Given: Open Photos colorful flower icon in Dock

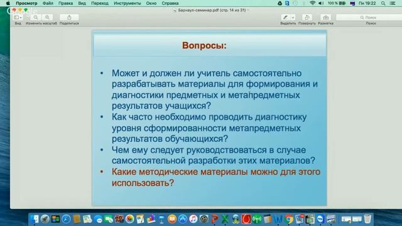Looking at the screenshot, I should (x=130, y=219).
